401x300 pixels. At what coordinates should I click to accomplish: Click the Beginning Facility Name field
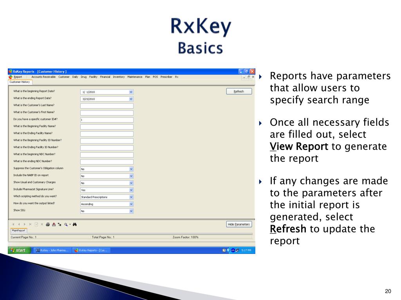click(107, 127)
